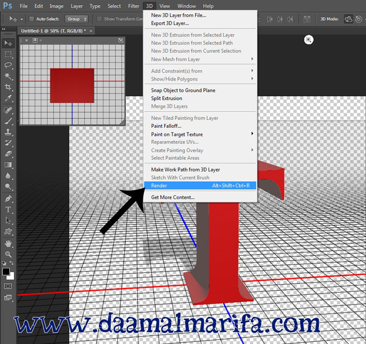Choose Get More Content

click(200, 197)
